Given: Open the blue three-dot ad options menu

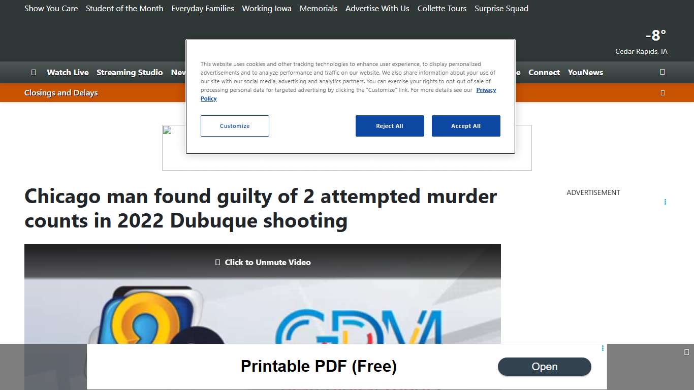Looking at the screenshot, I should click(666, 202).
